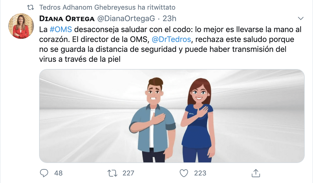The width and height of the screenshot is (313, 183).
Task: Click the small retweet icon above the tweet
Action: (31, 8)
